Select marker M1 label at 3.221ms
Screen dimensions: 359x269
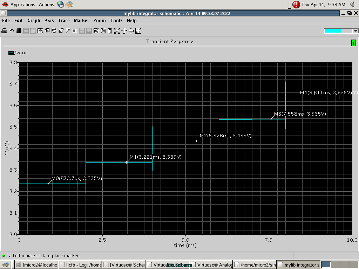tap(155, 157)
